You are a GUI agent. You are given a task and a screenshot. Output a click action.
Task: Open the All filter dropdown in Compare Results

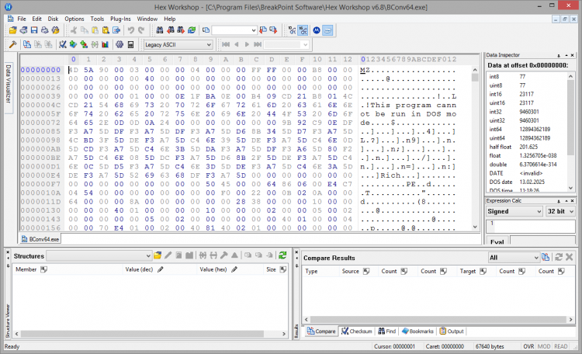tap(514, 258)
